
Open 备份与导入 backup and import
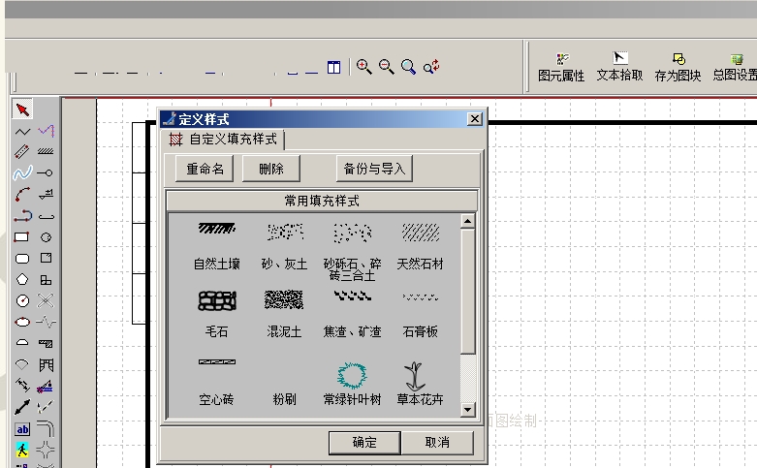374,169
